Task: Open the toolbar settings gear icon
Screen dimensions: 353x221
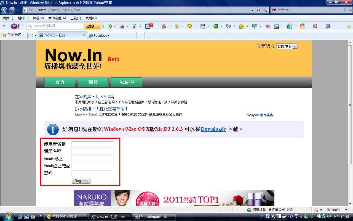Action: [x=349, y=26]
